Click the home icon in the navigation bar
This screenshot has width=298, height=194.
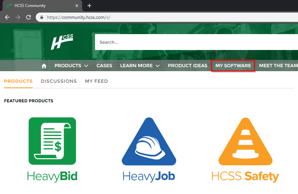[44, 66]
